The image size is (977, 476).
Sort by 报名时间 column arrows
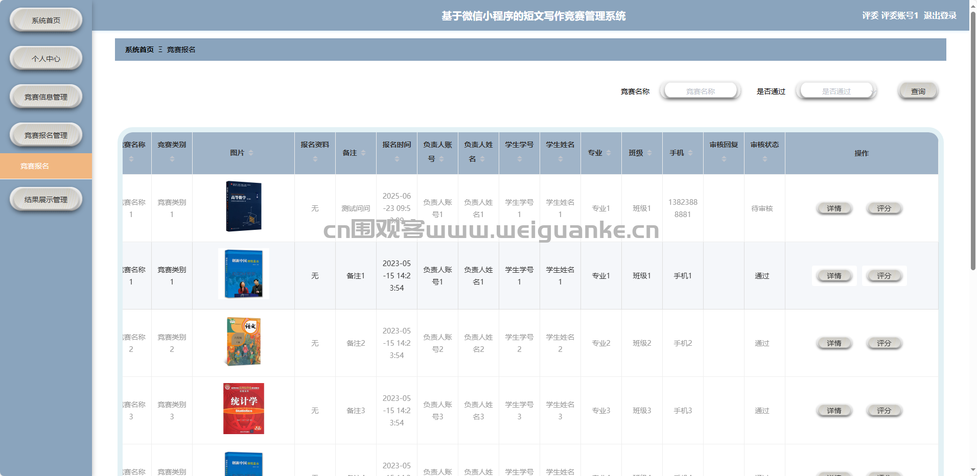[x=397, y=159]
